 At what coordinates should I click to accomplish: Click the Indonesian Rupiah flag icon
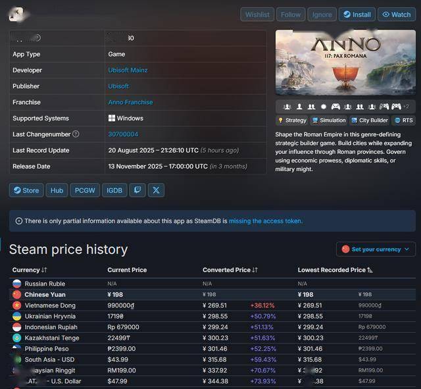(x=17, y=327)
